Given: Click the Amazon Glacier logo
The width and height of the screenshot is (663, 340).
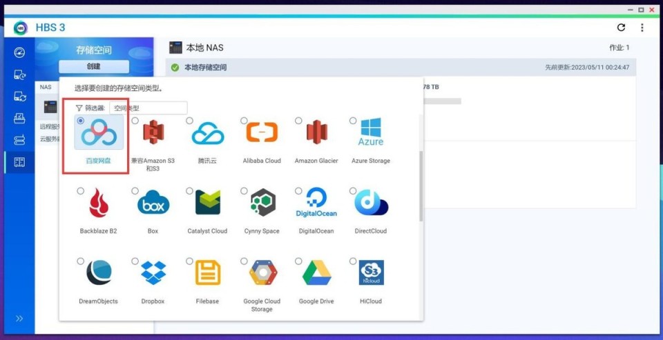Looking at the screenshot, I should click(x=317, y=132).
